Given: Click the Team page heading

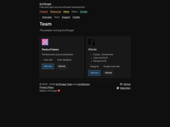Looking at the screenshot, I should [x=46, y=24].
